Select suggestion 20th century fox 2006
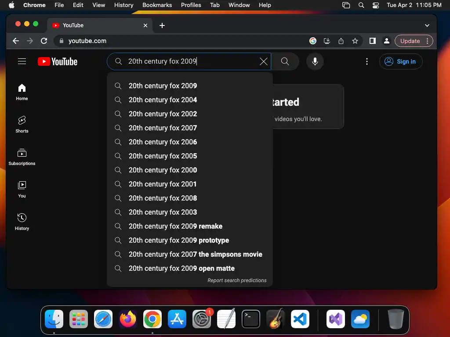 pos(189,142)
